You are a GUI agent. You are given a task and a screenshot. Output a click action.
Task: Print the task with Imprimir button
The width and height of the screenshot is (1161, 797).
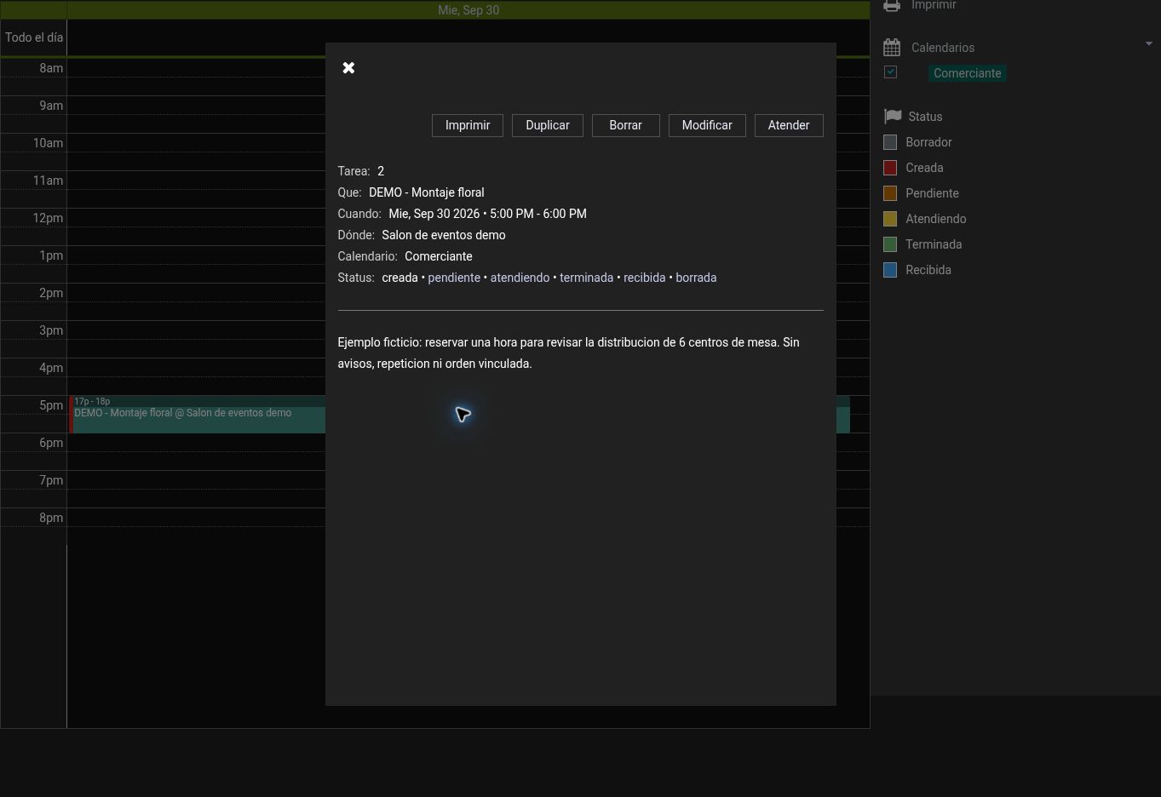point(468,125)
